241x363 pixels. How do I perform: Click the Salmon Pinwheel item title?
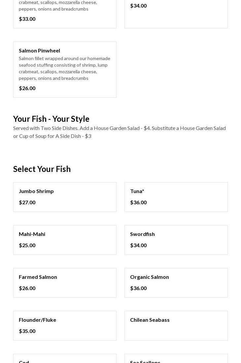[x=39, y=50]
